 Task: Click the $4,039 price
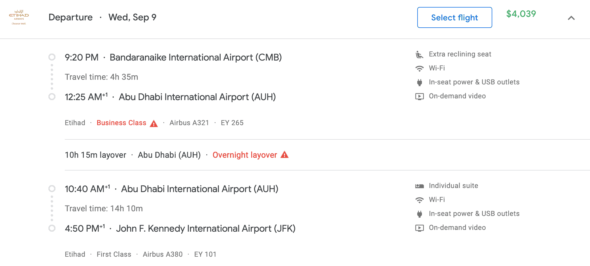point(521,14)
